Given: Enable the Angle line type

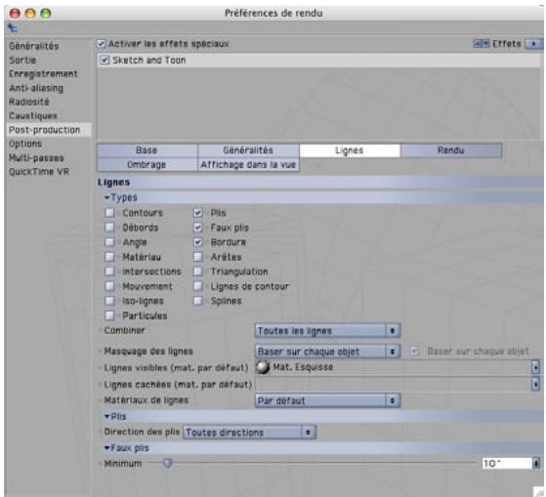Looking at the screenshot, I should [109, 242].
